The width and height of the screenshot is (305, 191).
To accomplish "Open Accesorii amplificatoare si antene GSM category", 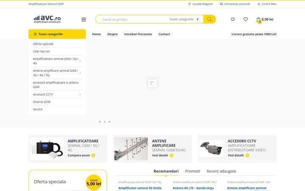I will click(55, 85).
